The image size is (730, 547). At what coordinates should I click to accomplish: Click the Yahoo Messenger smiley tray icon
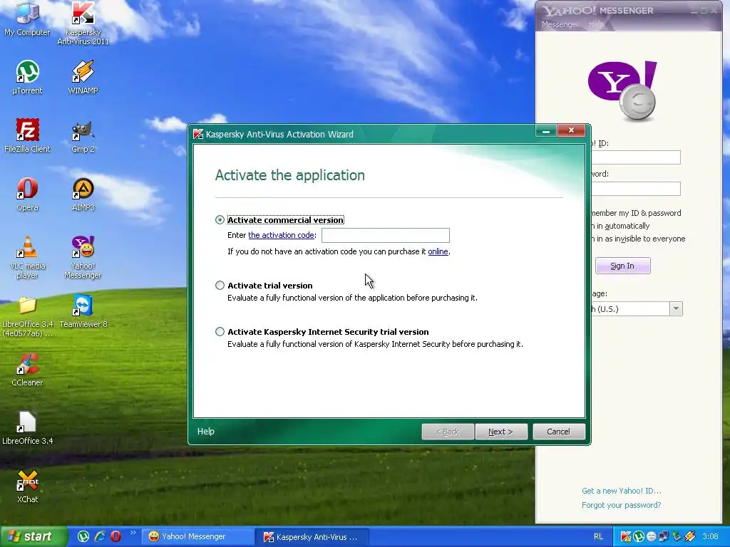pos(652,537)
